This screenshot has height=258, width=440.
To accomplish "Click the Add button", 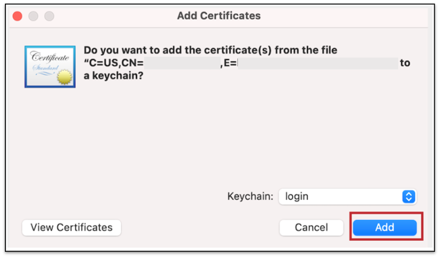I will pyautogui.click(x=385, y=227).
